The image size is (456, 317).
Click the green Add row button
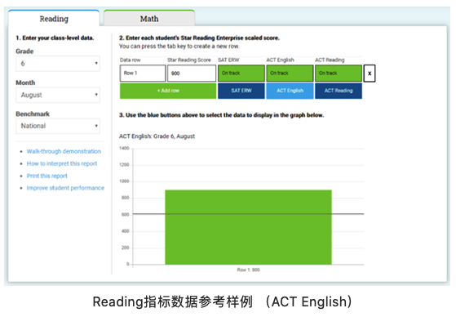[x=168, y=91]
